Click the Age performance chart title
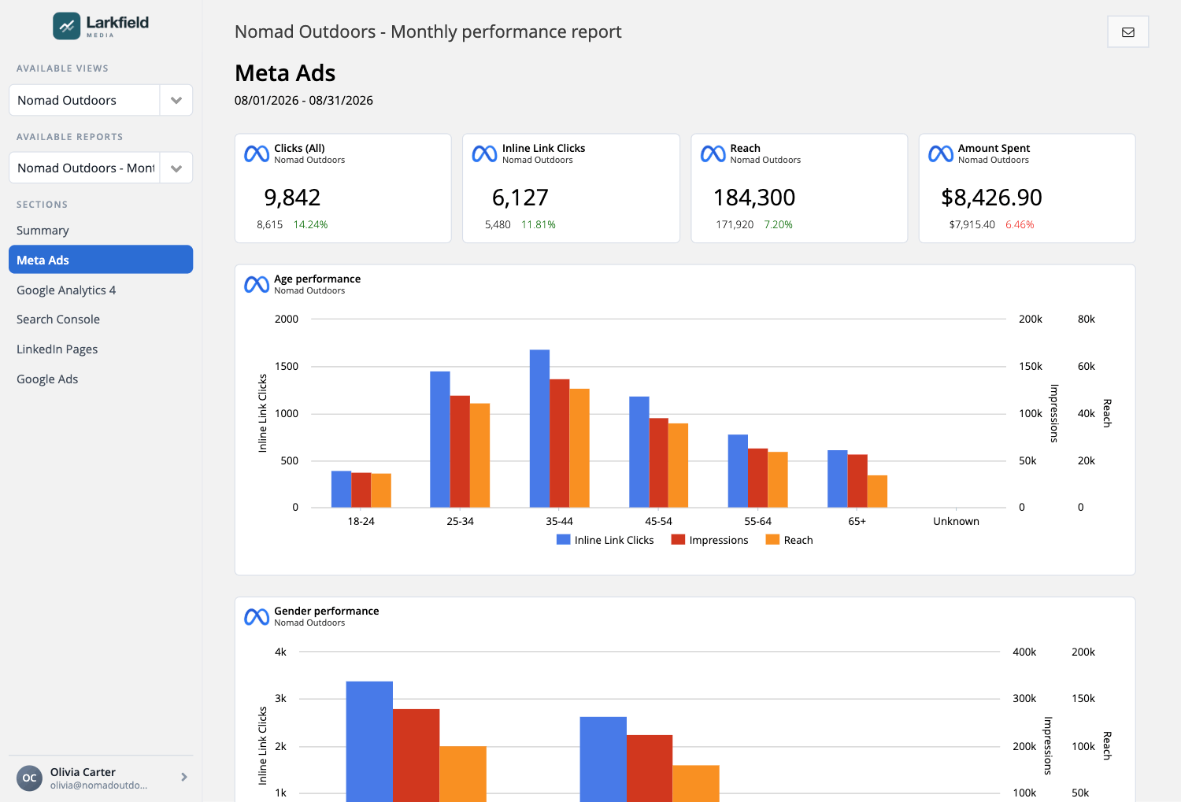Screen dimensions: 1181x802 point(317,279)
